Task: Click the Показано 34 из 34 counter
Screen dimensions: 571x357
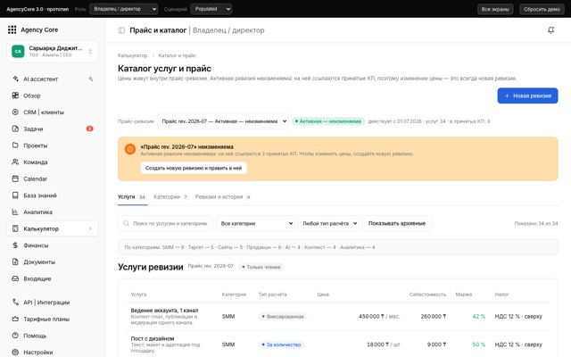Action: [x=536, y=223]
